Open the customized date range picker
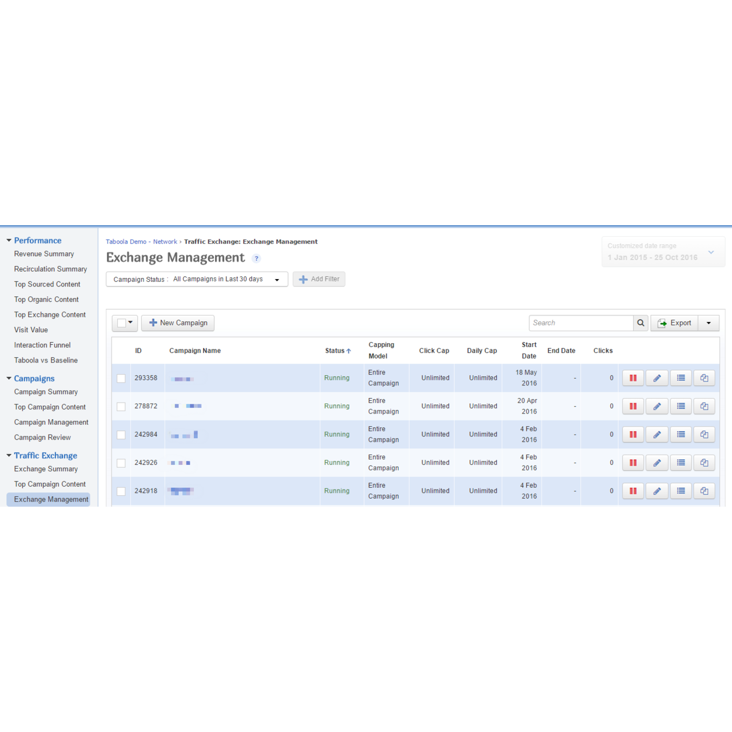The image size is (732, 732). 663,252
